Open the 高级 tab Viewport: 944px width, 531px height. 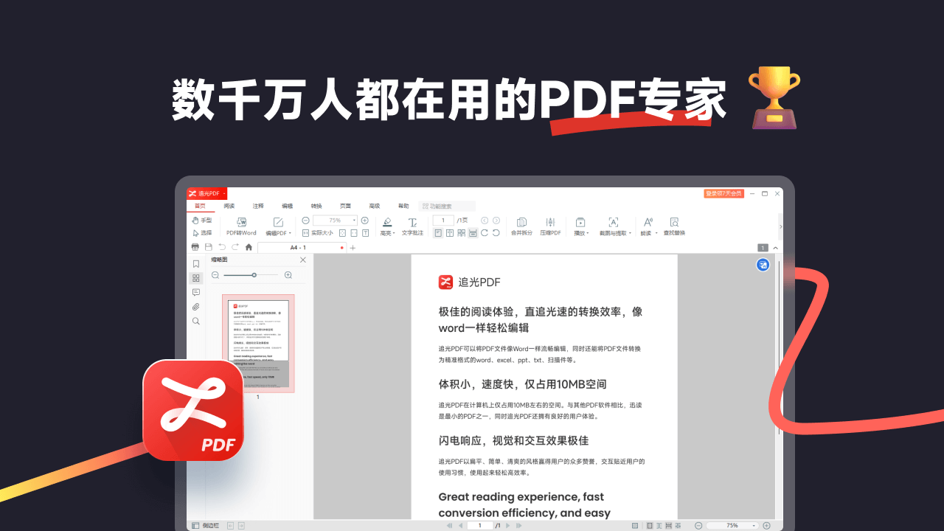(375, 206)
